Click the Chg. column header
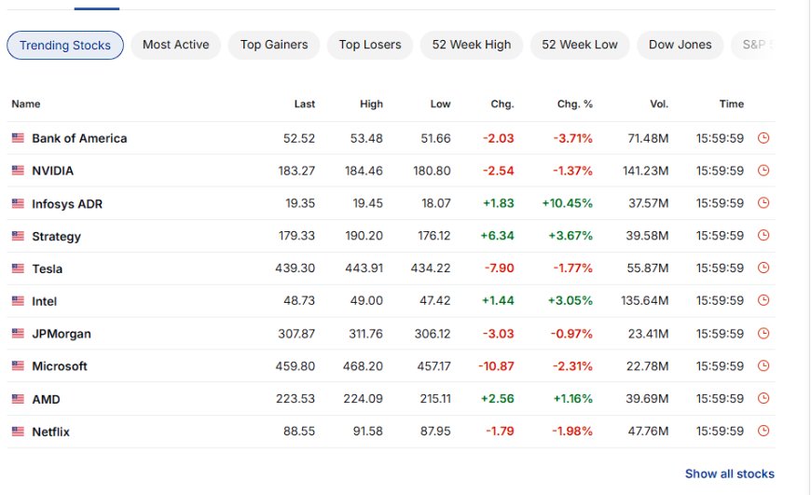811x495 pixels. [x=502, y=104]
